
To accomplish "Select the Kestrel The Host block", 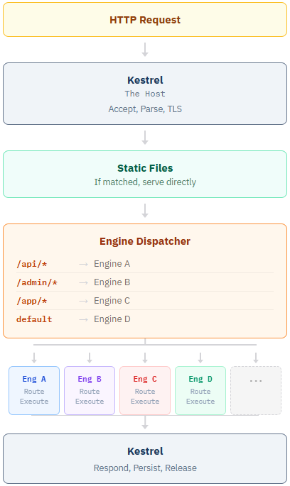I will 145,94.
